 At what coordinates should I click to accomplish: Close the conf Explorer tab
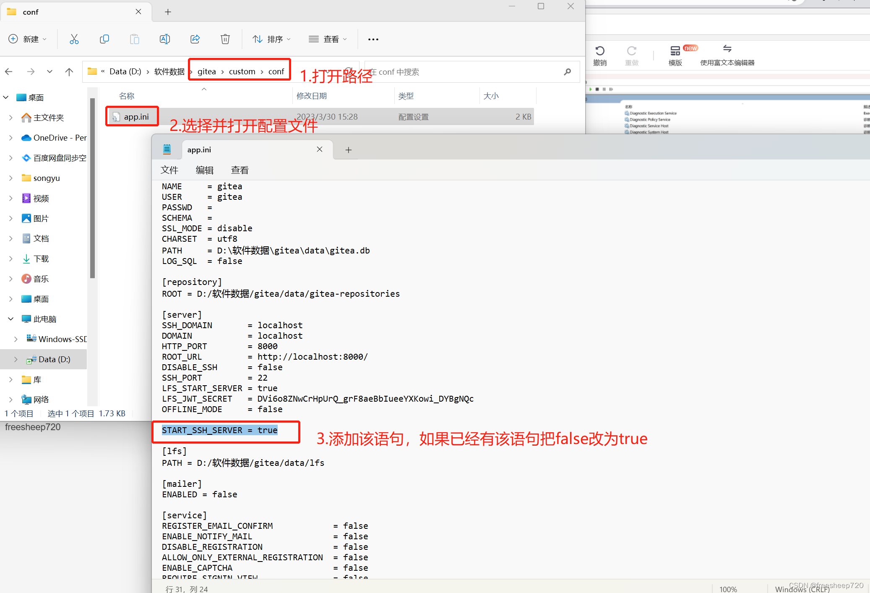(138, 12)
